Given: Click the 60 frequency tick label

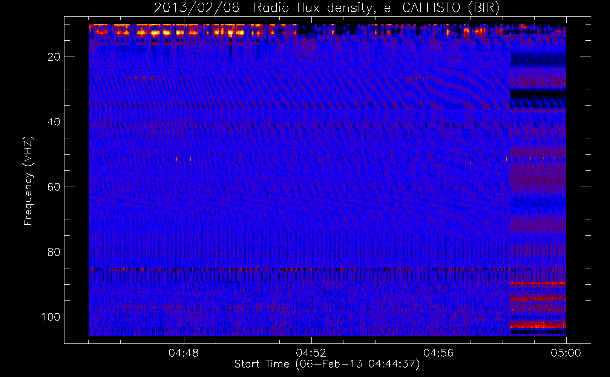Looking at the screenshot, I should pyautogui.click(x=54, y=187).
